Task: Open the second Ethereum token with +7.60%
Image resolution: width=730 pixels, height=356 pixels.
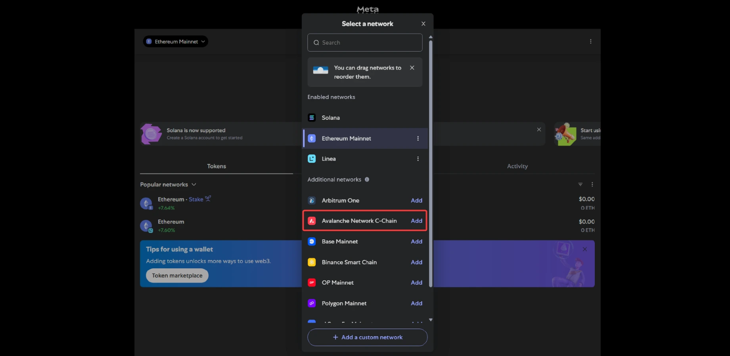Action: pos(367,225)
